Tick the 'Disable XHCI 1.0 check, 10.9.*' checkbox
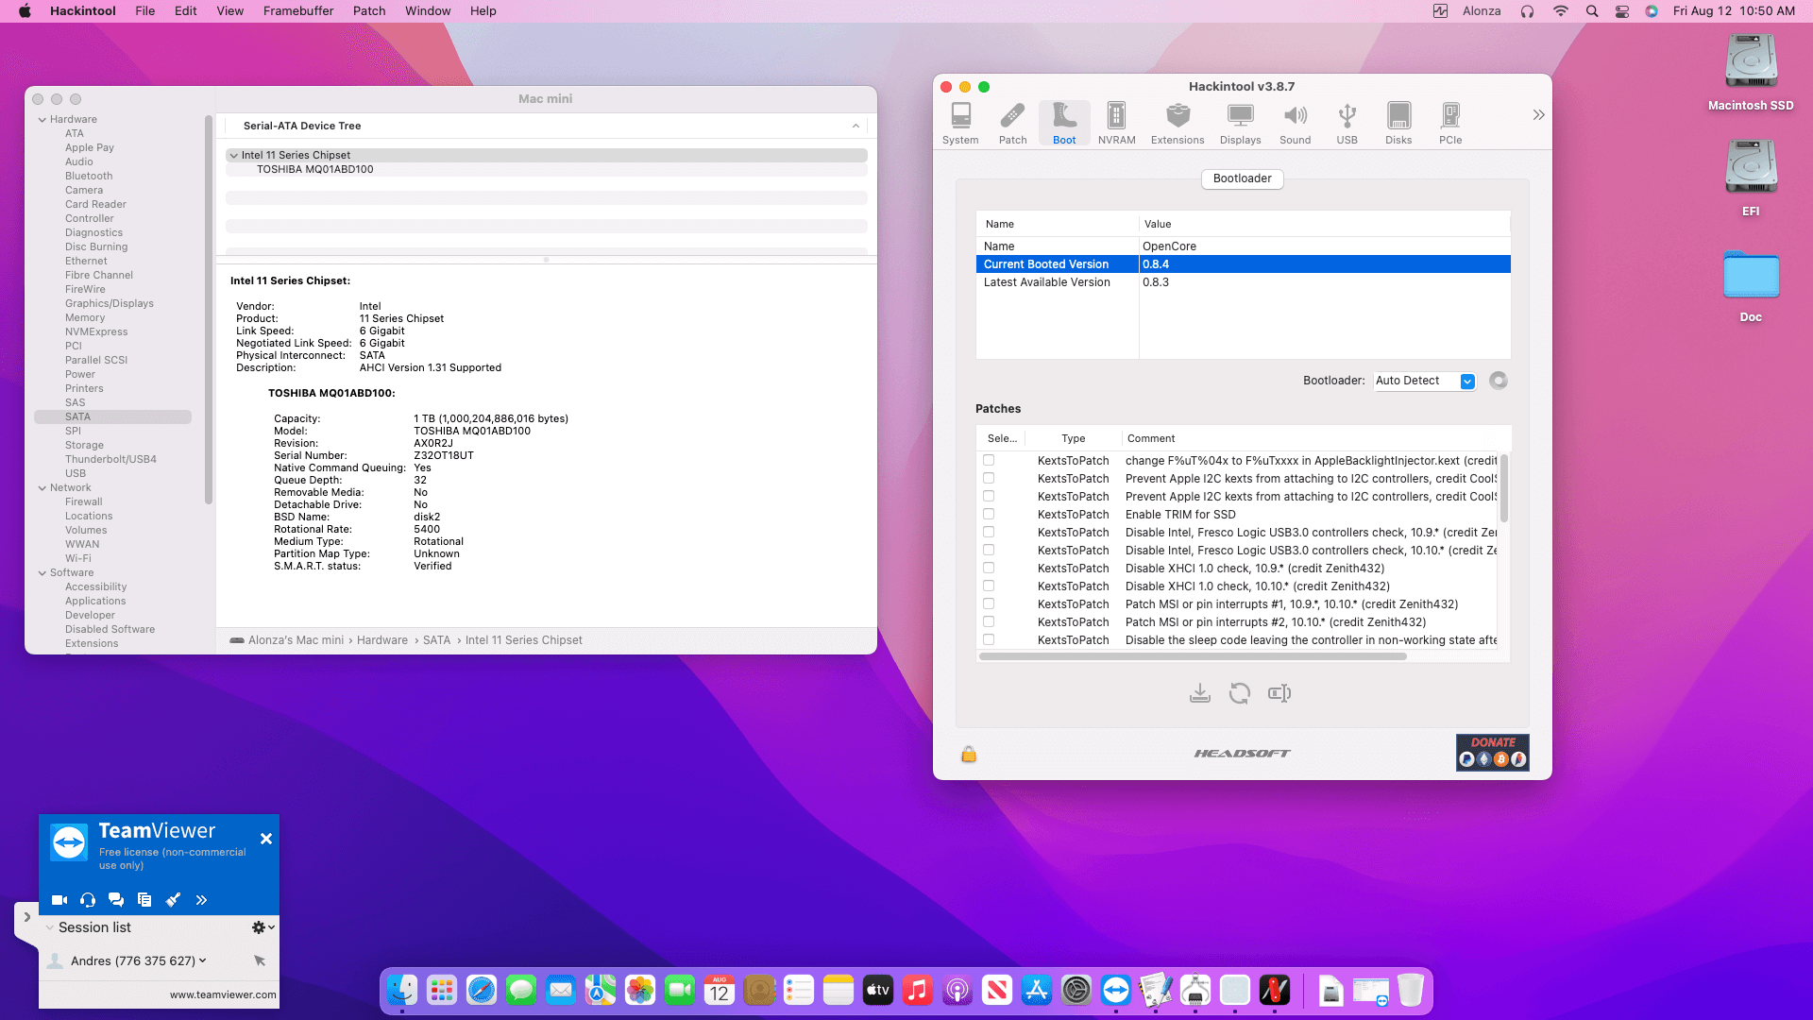This screenshot has width=1813, height=1020. (989, 568)
